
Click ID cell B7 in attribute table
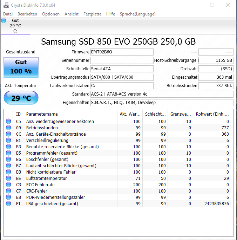pos(19,166)
